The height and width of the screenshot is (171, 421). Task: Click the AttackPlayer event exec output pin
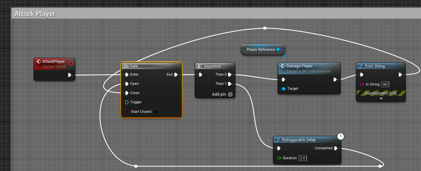click(x=70, y=75)
